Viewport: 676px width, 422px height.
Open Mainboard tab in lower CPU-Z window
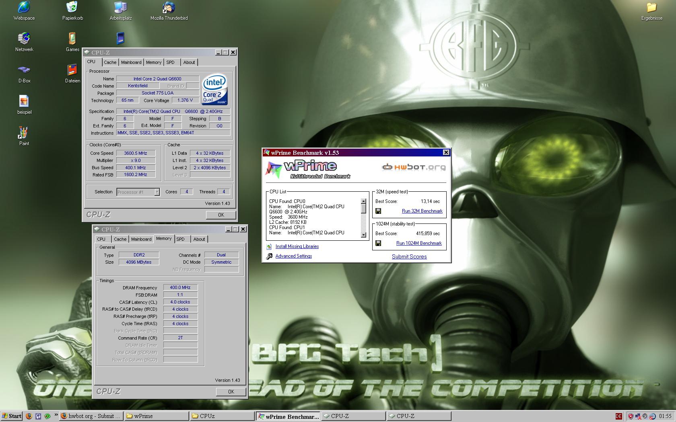[141, 239]
